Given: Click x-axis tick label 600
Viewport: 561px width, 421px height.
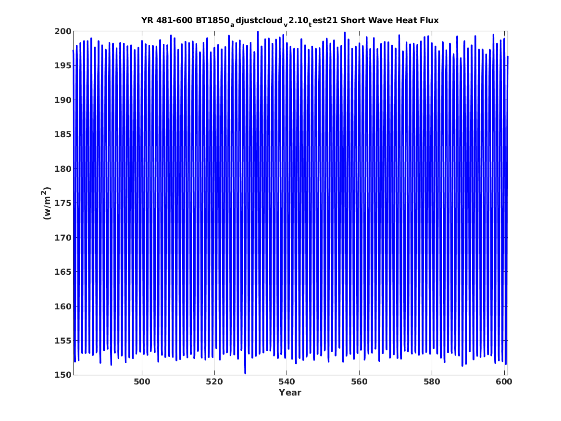Looking at the screenshot, I should (504, 382).
